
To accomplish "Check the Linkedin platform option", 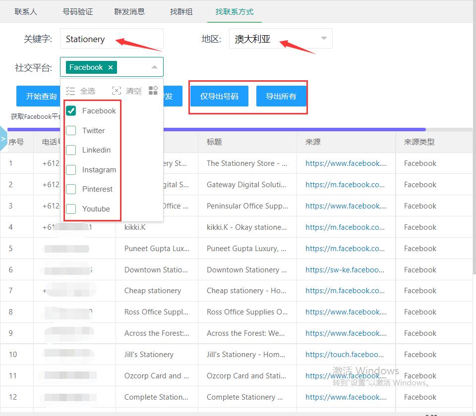I will (x=71, y=150).
